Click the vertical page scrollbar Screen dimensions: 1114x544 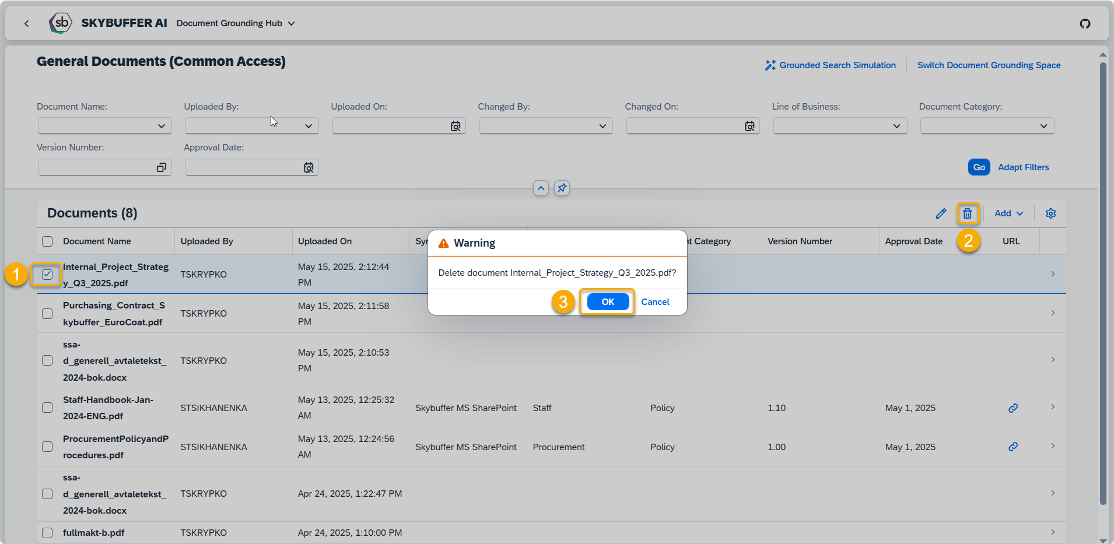click(1102, 283)
